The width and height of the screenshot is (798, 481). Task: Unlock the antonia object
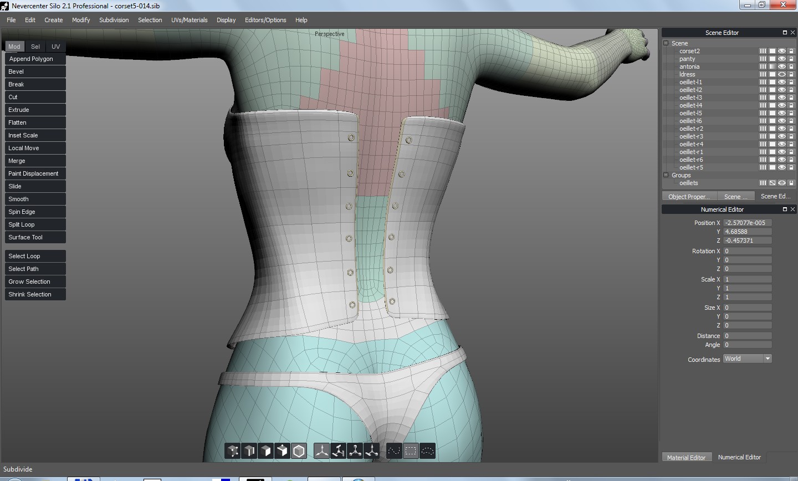point(791,66)
